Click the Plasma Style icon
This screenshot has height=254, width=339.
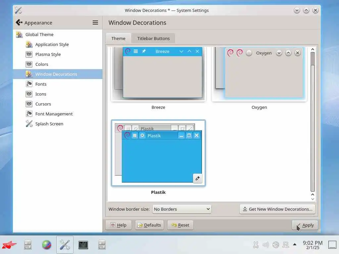29,54
